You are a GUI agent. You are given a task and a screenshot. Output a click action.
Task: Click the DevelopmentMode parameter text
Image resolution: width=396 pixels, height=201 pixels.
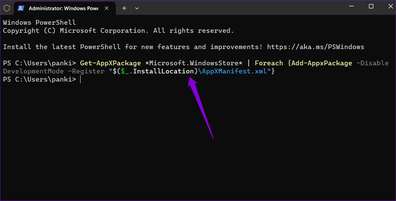33,71
